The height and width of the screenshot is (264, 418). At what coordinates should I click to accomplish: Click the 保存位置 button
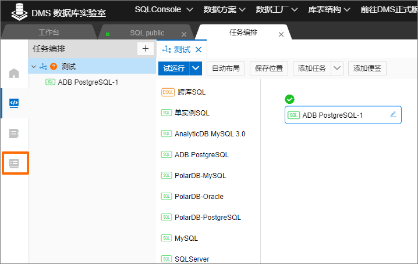point(269,68)
